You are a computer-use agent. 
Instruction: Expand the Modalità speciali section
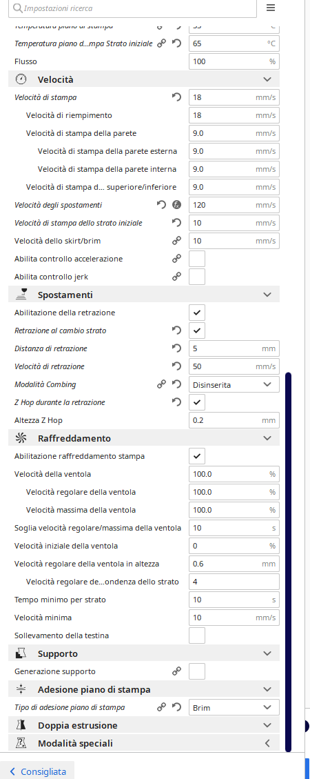click(144, 743)
